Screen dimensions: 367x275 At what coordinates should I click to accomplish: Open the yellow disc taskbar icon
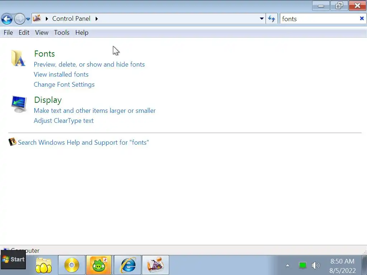72,265
